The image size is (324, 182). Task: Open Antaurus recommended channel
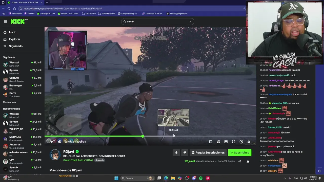pos(22,146)
